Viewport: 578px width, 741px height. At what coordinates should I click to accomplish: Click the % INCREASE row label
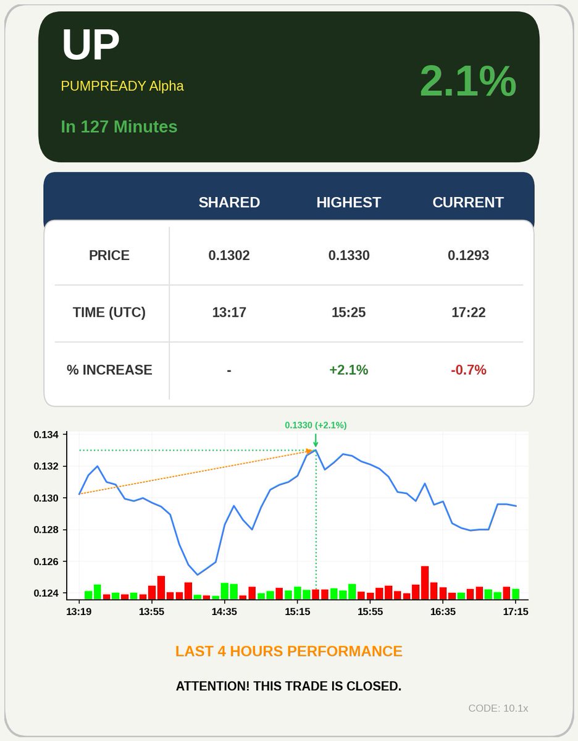point(109,370)
